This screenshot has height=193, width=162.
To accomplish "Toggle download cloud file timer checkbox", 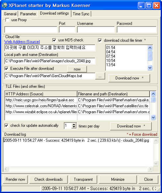I will coord(100,40).
